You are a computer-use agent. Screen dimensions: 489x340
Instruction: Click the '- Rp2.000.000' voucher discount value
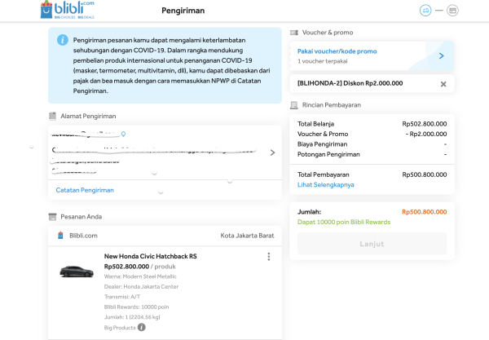[426, 134]
